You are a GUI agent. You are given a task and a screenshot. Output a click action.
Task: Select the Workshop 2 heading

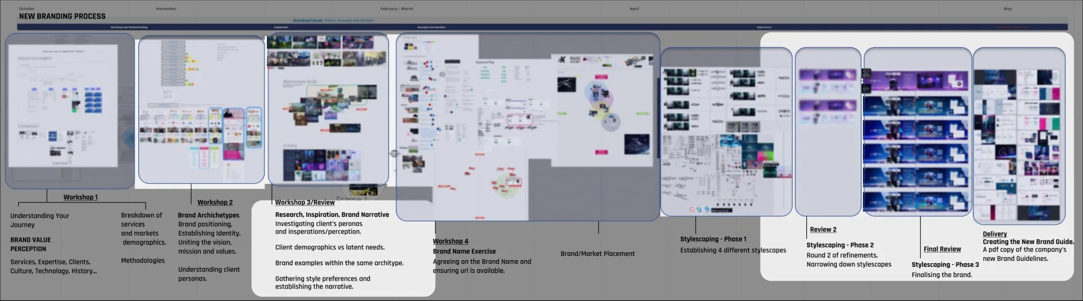(x=215, y=202)
